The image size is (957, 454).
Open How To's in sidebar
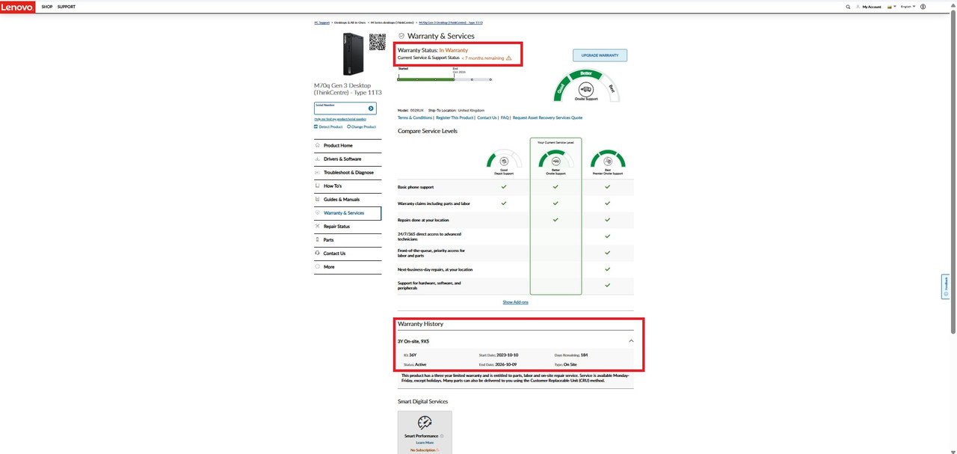tap(348, 186)
